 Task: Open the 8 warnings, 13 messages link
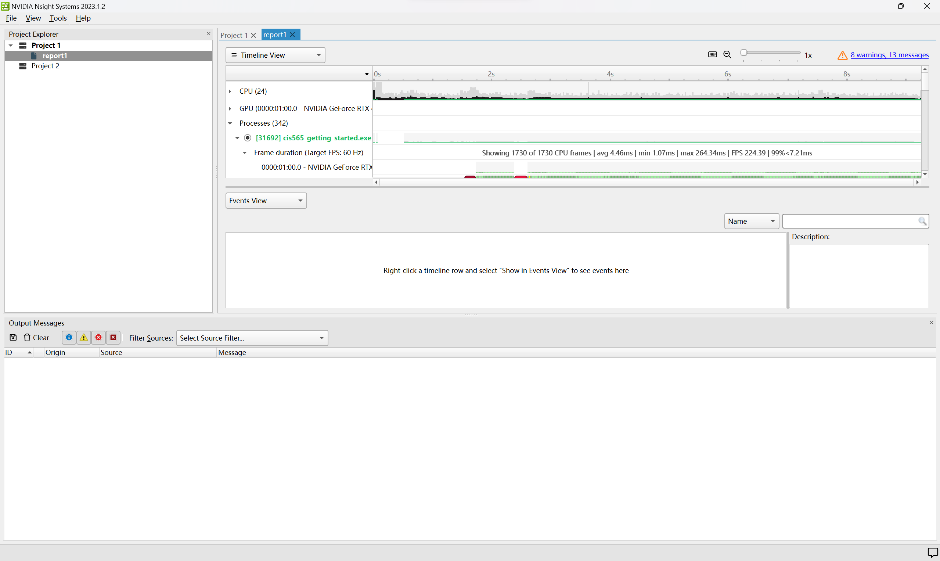coord(889,55)
